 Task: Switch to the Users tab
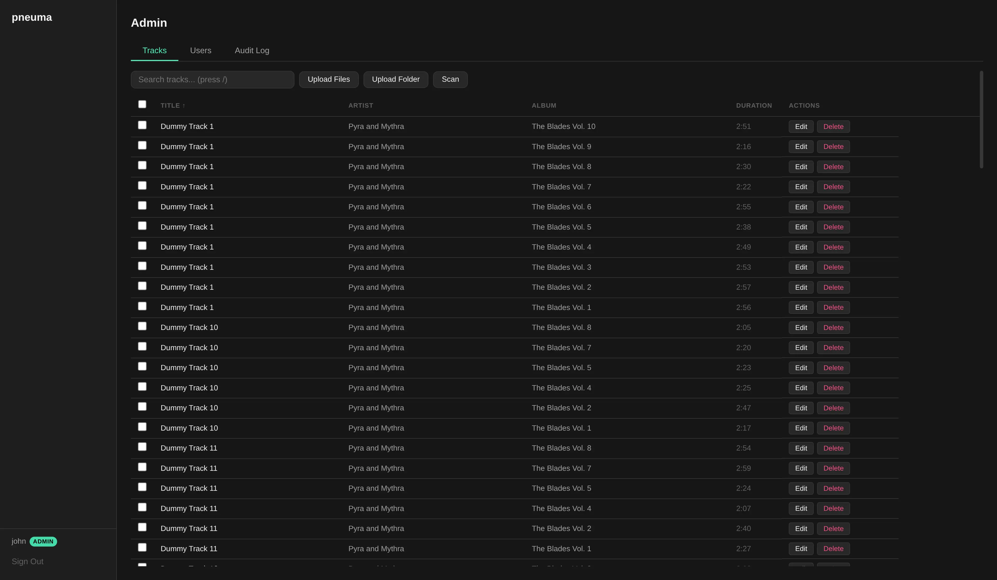click(201, 51)
